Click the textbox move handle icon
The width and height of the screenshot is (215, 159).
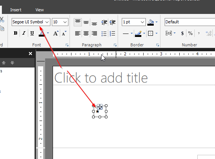100,107
